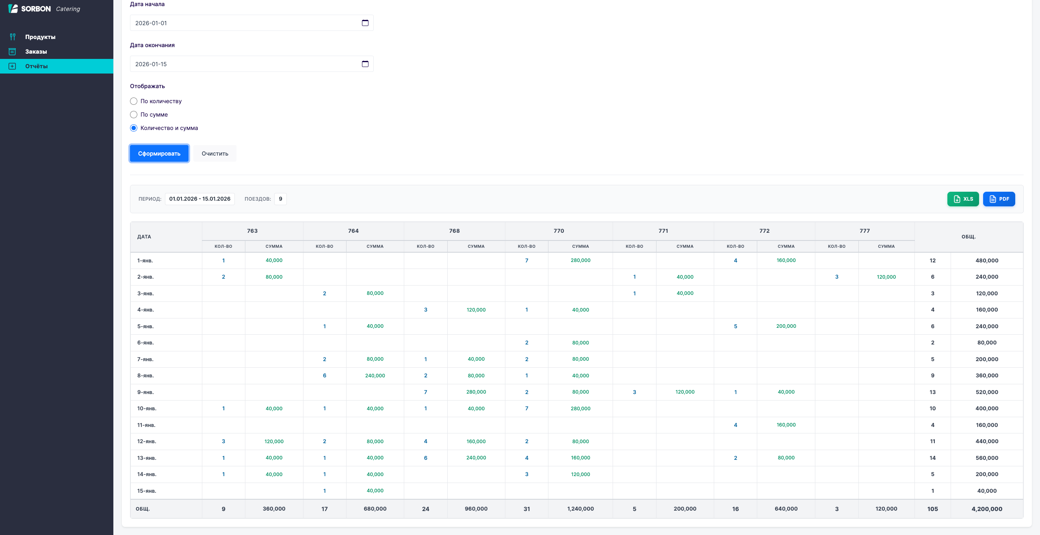Click the Очистить button
The height and width of the screenshot is (535, 1040).
coord(214,153)
